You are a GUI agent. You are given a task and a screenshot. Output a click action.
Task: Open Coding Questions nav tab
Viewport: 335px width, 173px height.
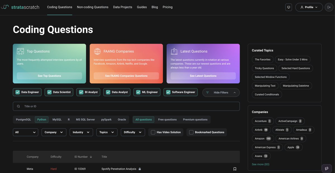pos(60,7)
